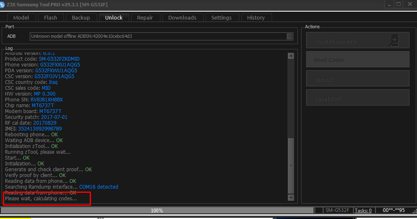Viewport: 417px width, 219px height.
Task: Click the log scrollbar up arrow
Action: click(x=291, y=56)
